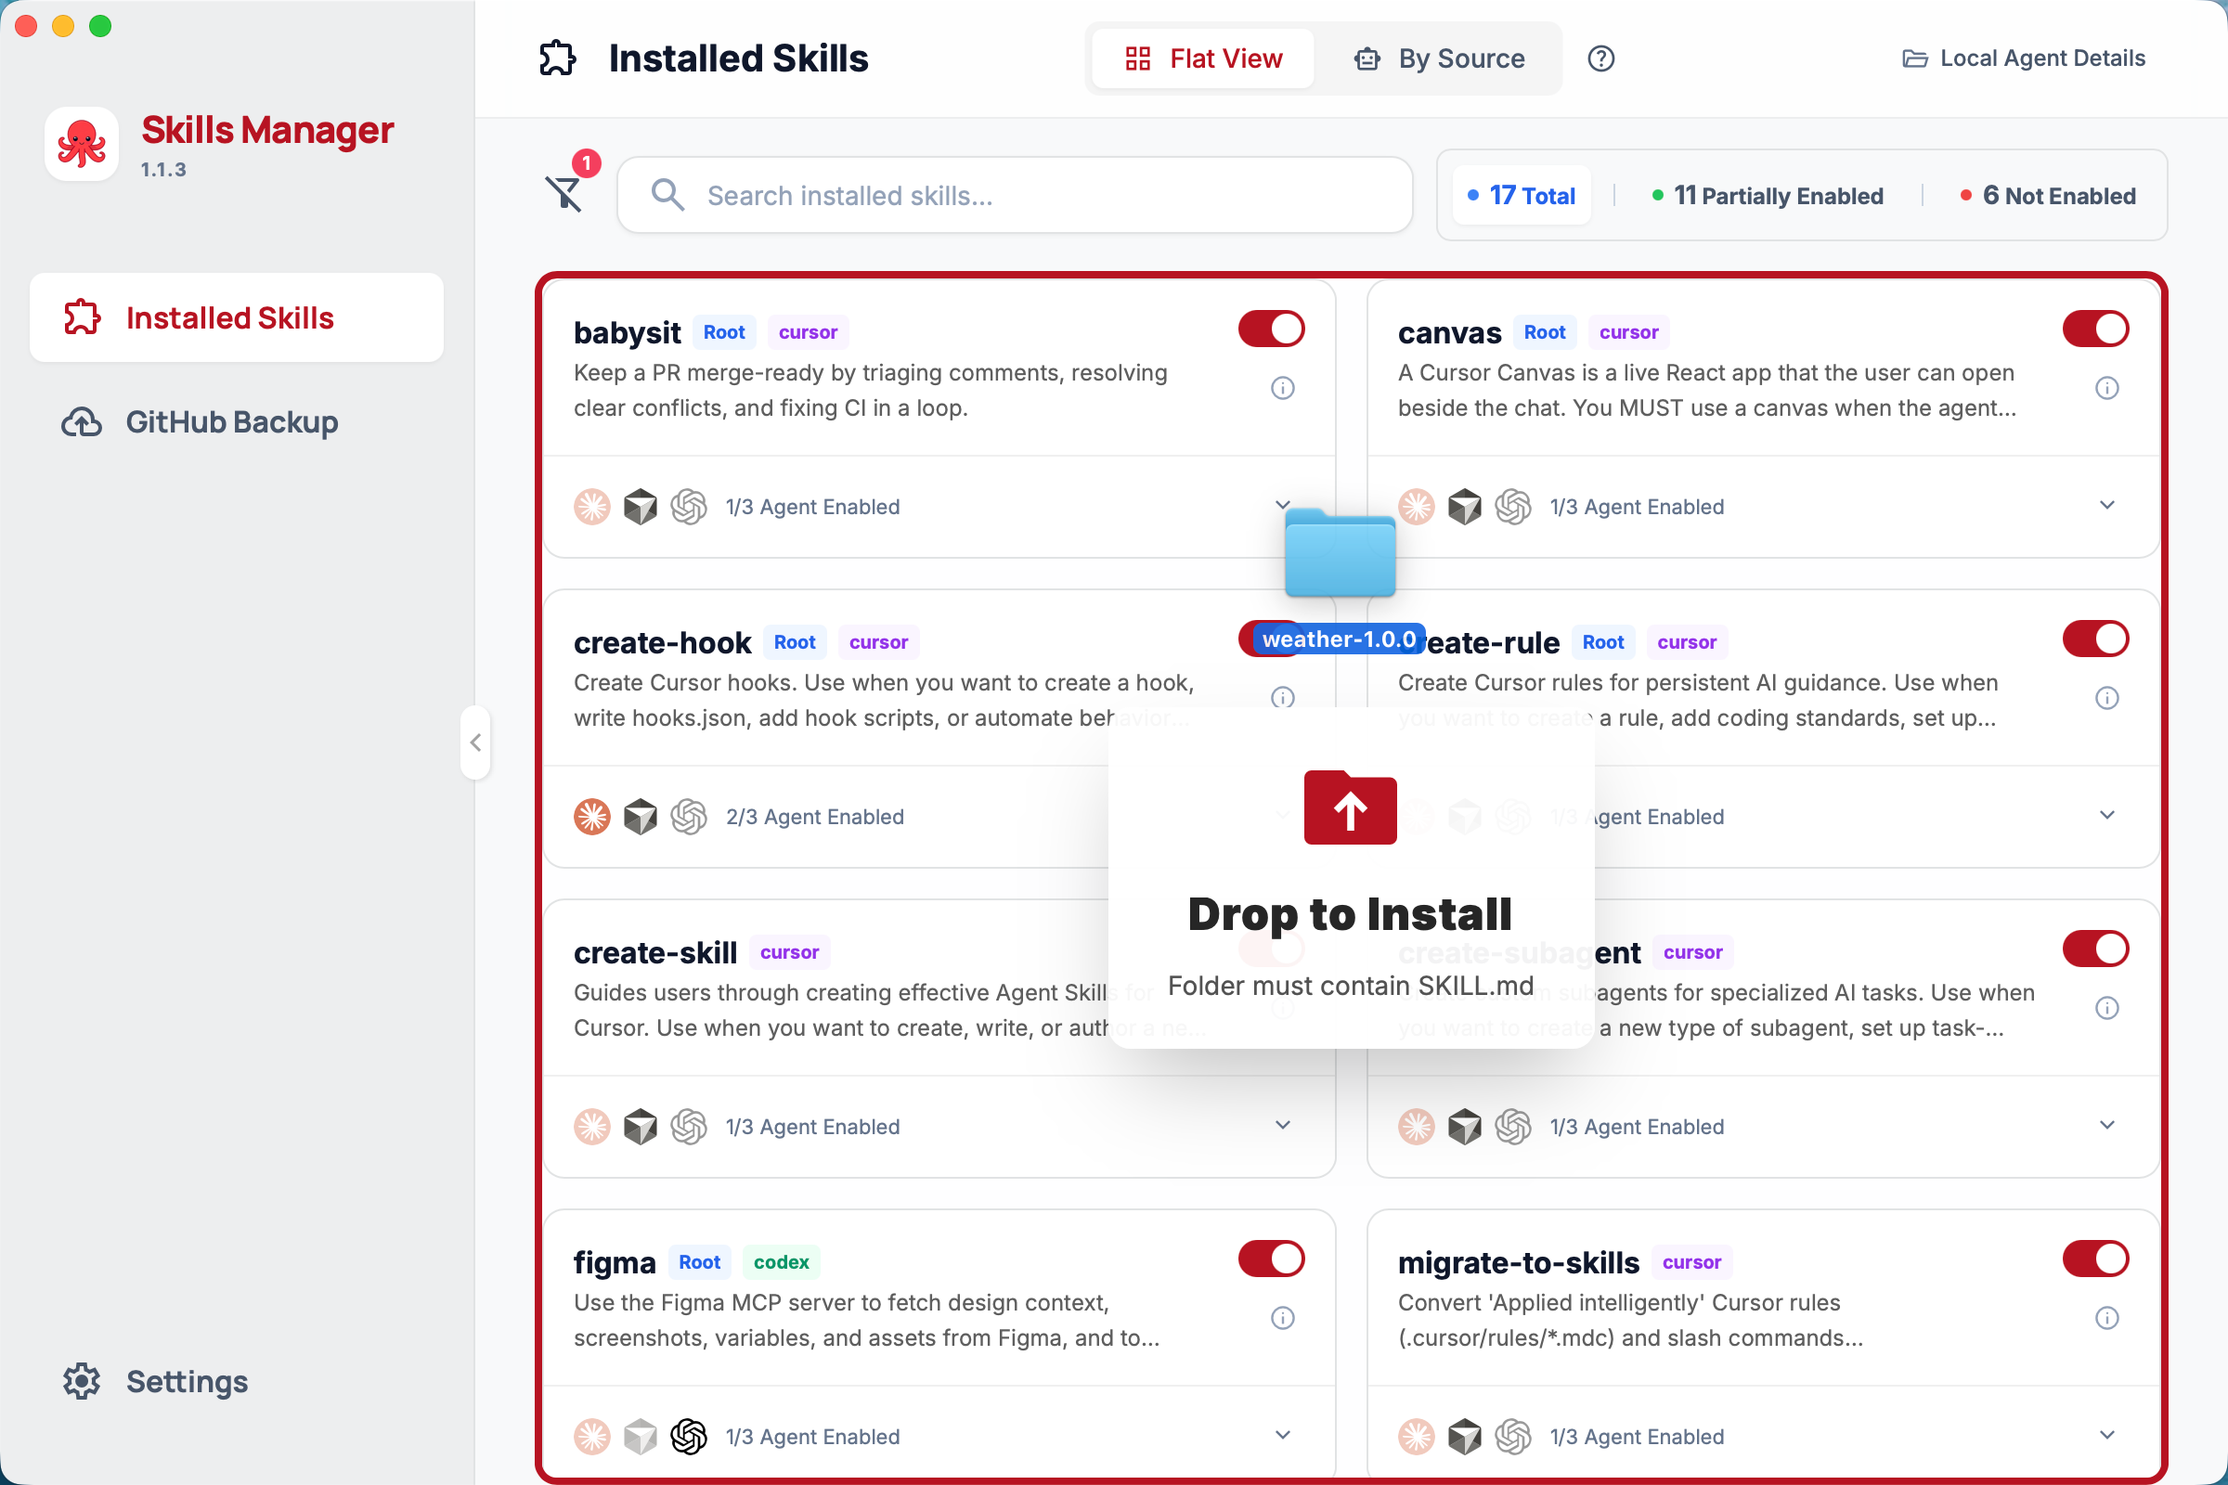Open Settings at sidebar bottom
Viewport: 2228px width, 1485px height.
(187, 1381)
